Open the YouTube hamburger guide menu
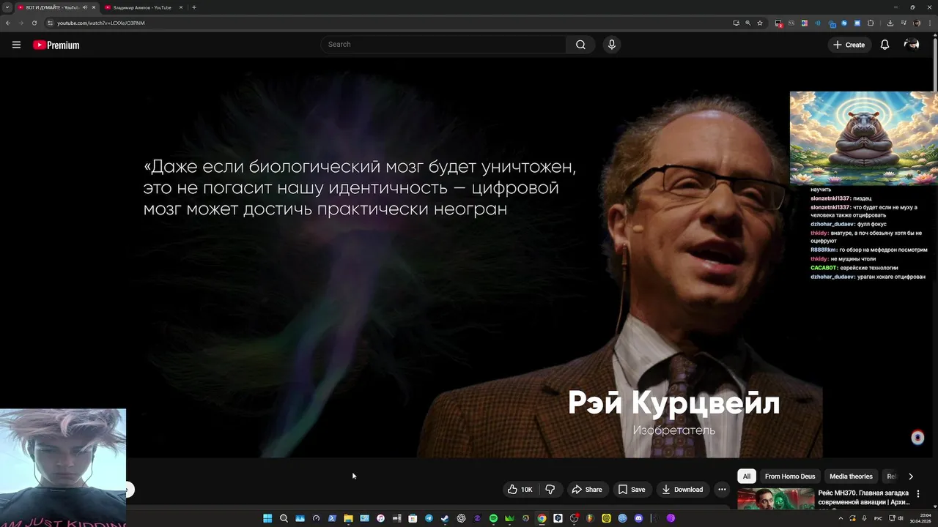 point(16,45)
